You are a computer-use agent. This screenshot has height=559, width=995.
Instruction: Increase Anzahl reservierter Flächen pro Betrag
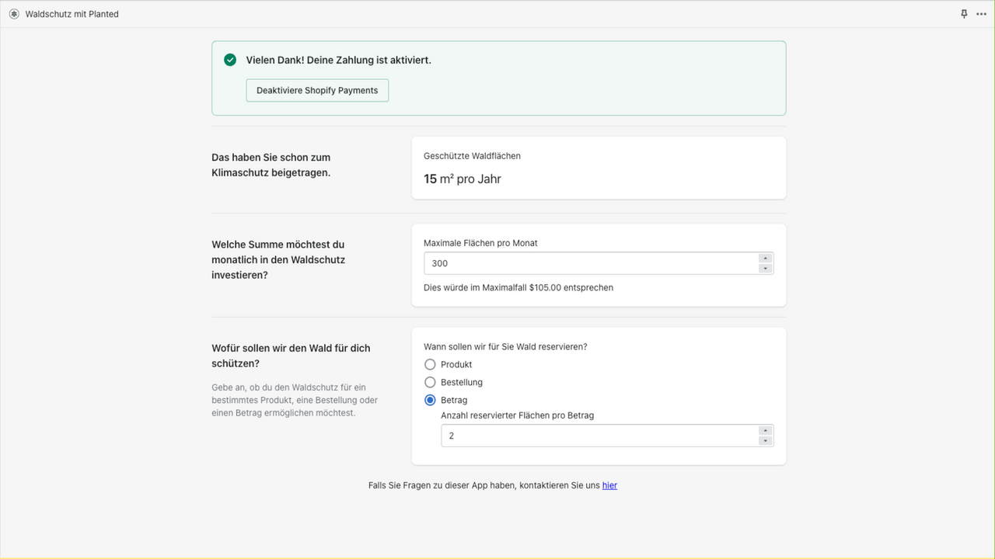(x=765, y=431)
